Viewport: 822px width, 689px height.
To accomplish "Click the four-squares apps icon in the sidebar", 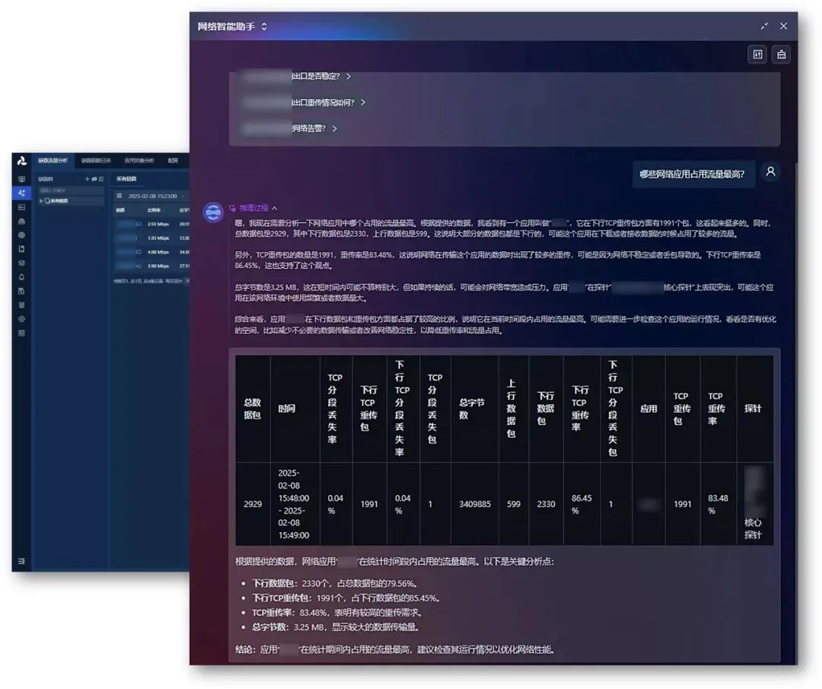I will coord(21,333).
